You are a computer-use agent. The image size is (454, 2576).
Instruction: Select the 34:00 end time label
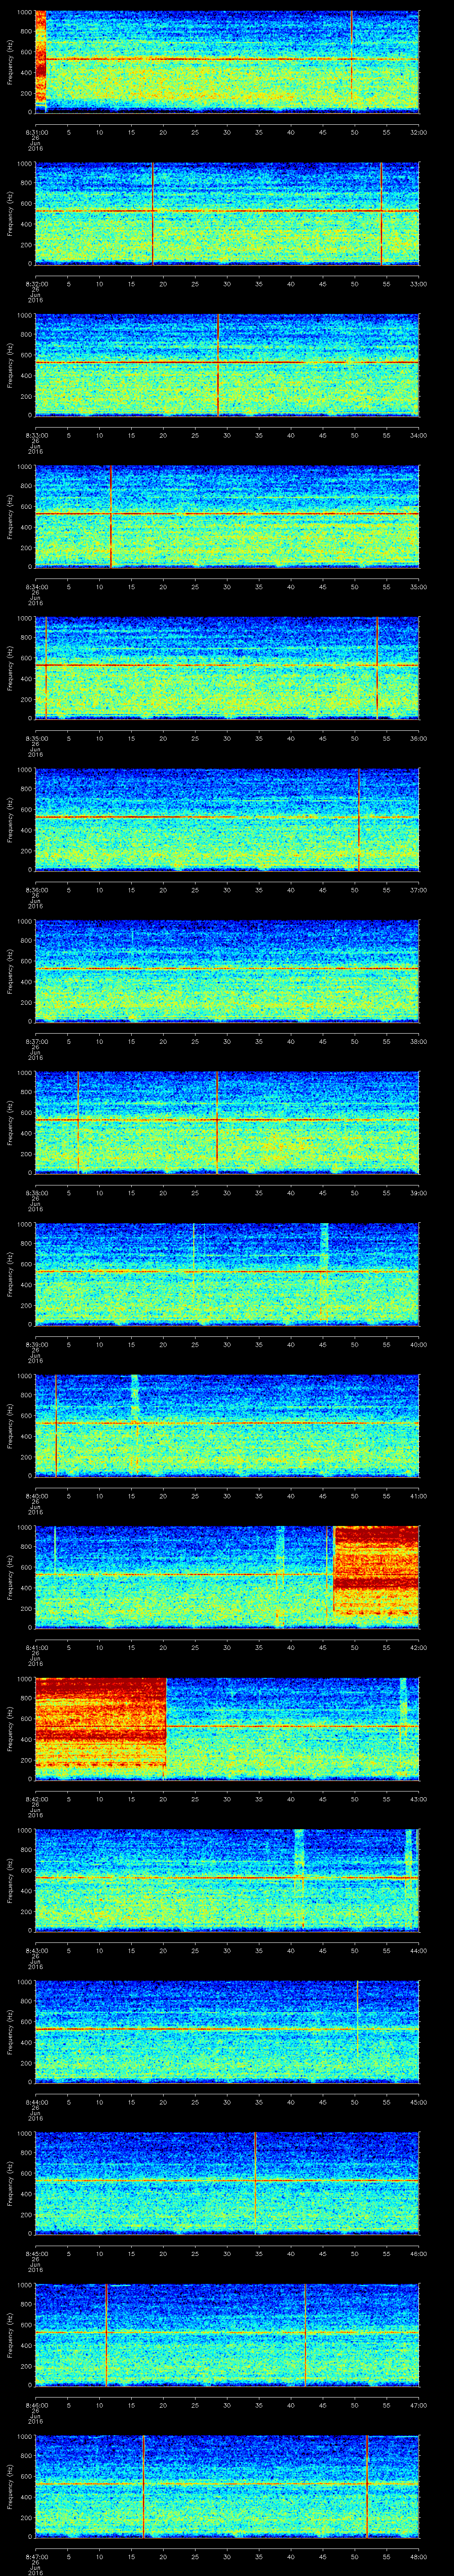[419, 435]
